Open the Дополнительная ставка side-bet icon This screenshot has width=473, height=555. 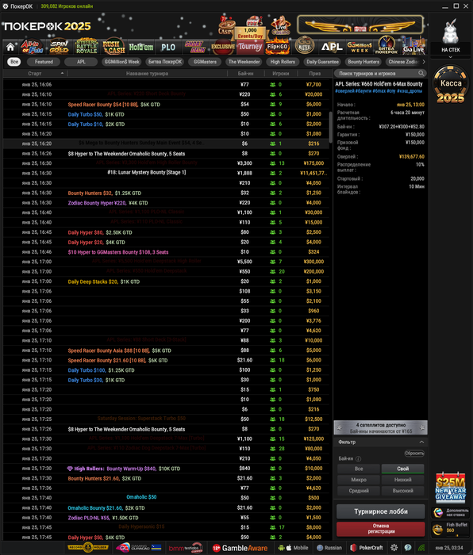(x=450, y=512)
